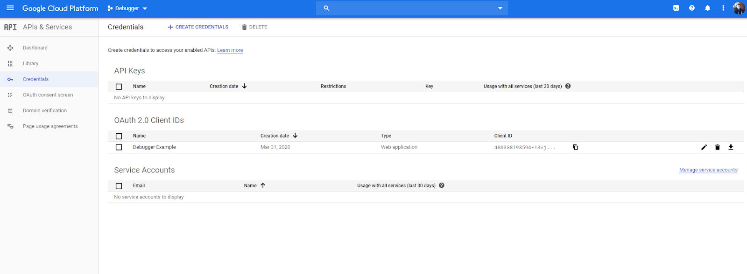Sort API Keys by Creation date arrow
The width and height of the screenshot is (747, 274).
pos(244,86)
